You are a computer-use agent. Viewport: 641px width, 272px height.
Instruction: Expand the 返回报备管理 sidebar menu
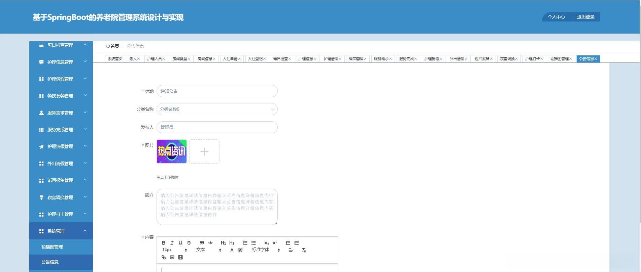(x=61, y=180)
